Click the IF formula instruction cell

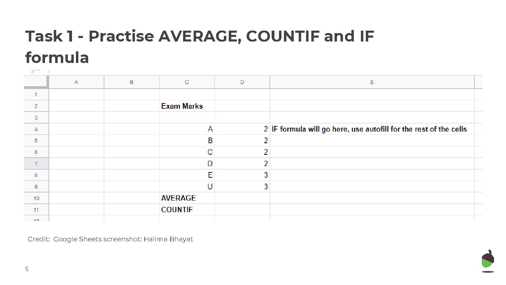[x=369, y=129]
